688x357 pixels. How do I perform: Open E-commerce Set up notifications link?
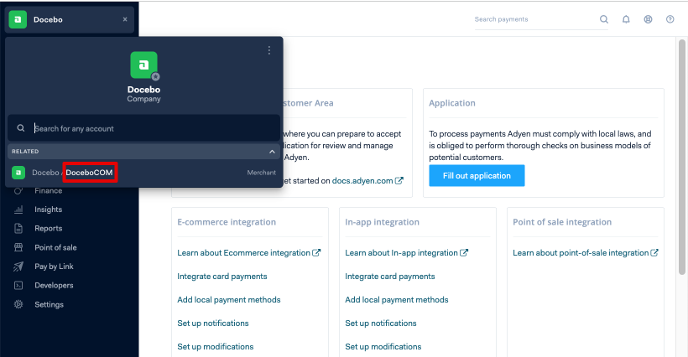[213, 323]
